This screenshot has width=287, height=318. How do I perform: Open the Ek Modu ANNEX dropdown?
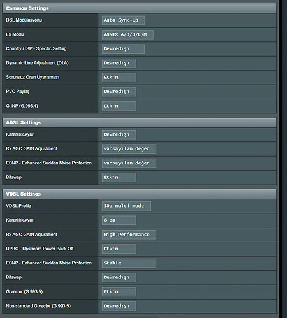128,34
